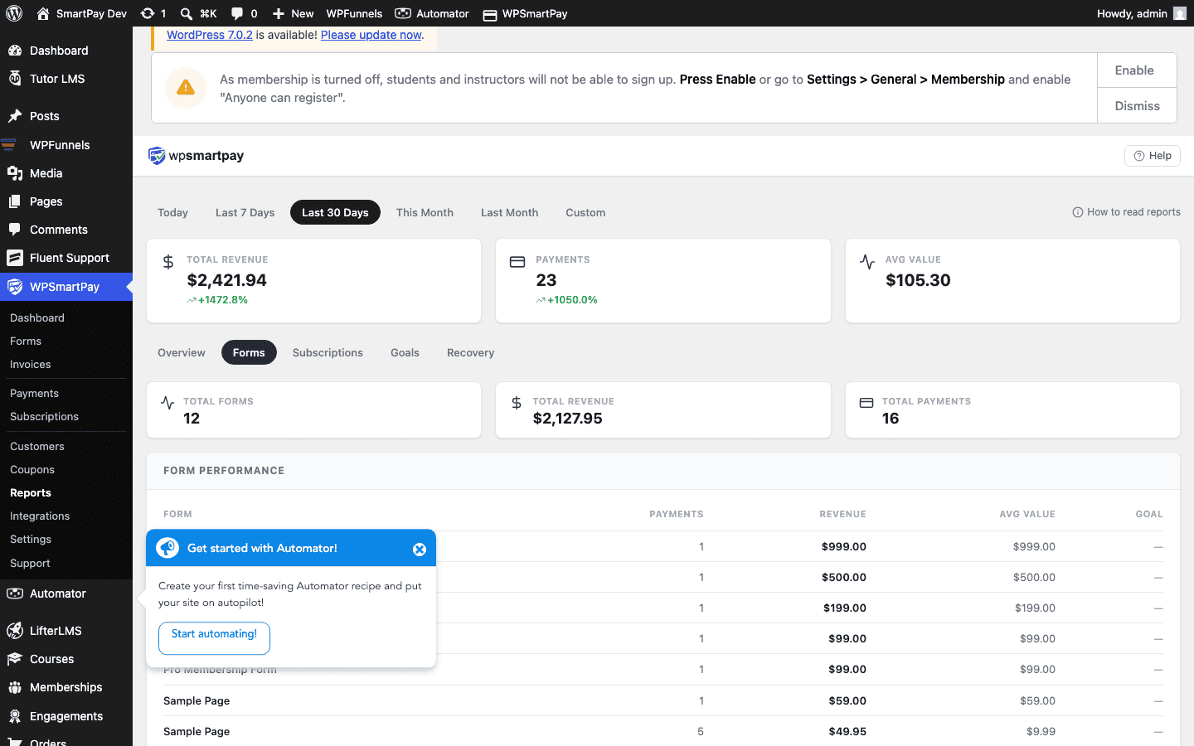Select the Today date range

point(172,212)
